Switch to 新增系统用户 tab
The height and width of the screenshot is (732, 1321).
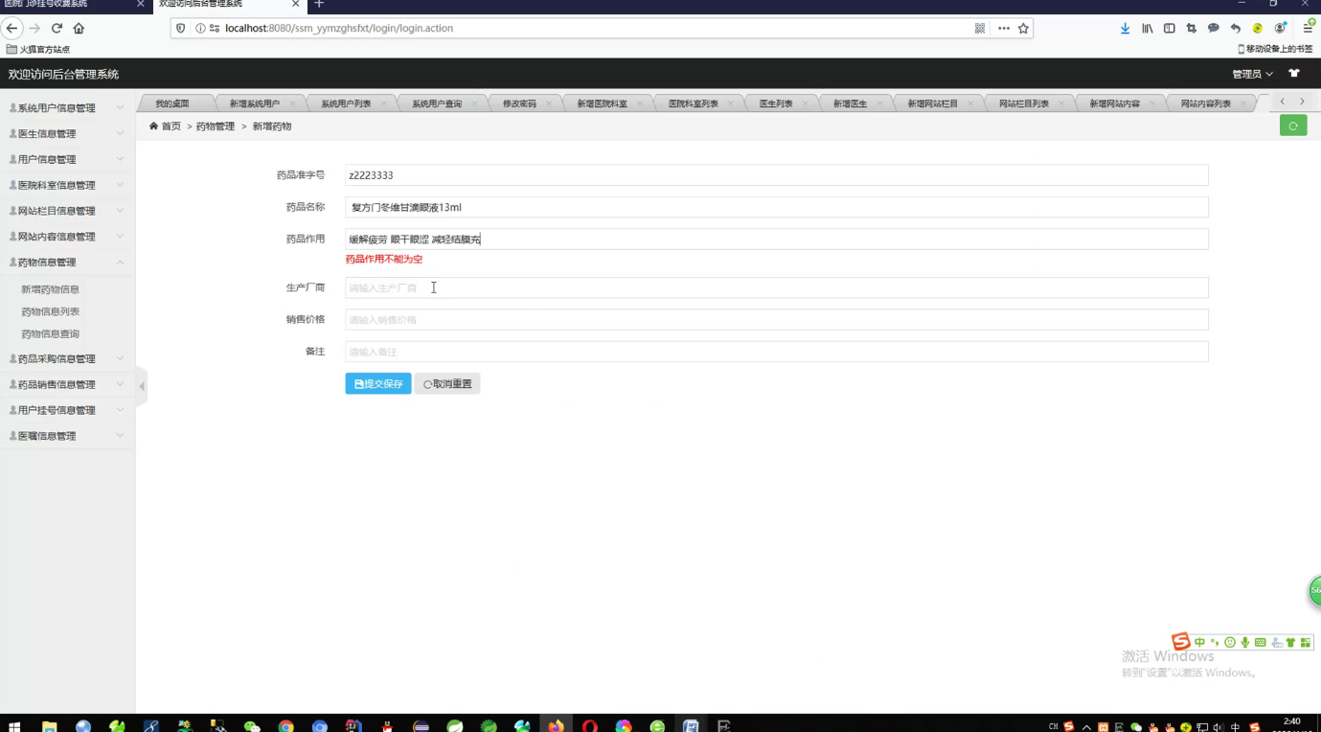(255, 103)
